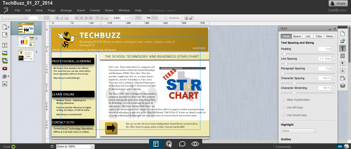Open the font family dropdown in toolbar
The image size is (351, 149).
click(x=14, y=18)
